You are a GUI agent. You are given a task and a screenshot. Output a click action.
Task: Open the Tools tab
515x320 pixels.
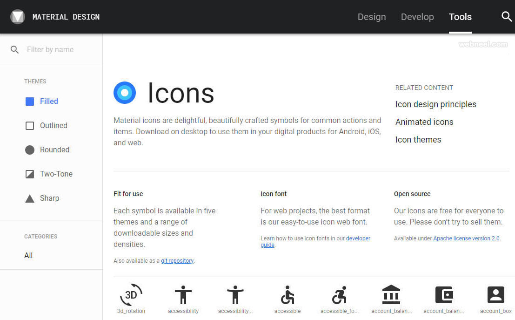click(460, 17)
